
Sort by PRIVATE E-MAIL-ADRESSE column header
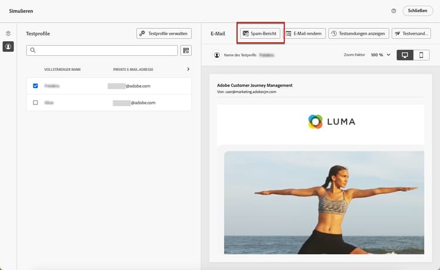[133, 69]
